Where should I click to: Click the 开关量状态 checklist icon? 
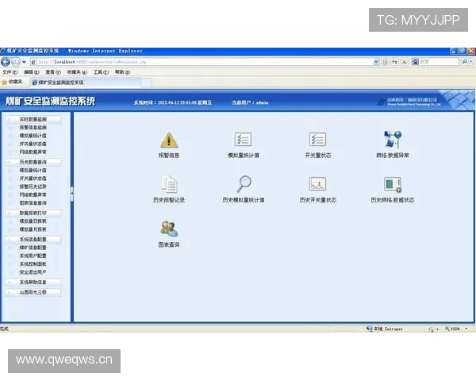click(317, 140)
